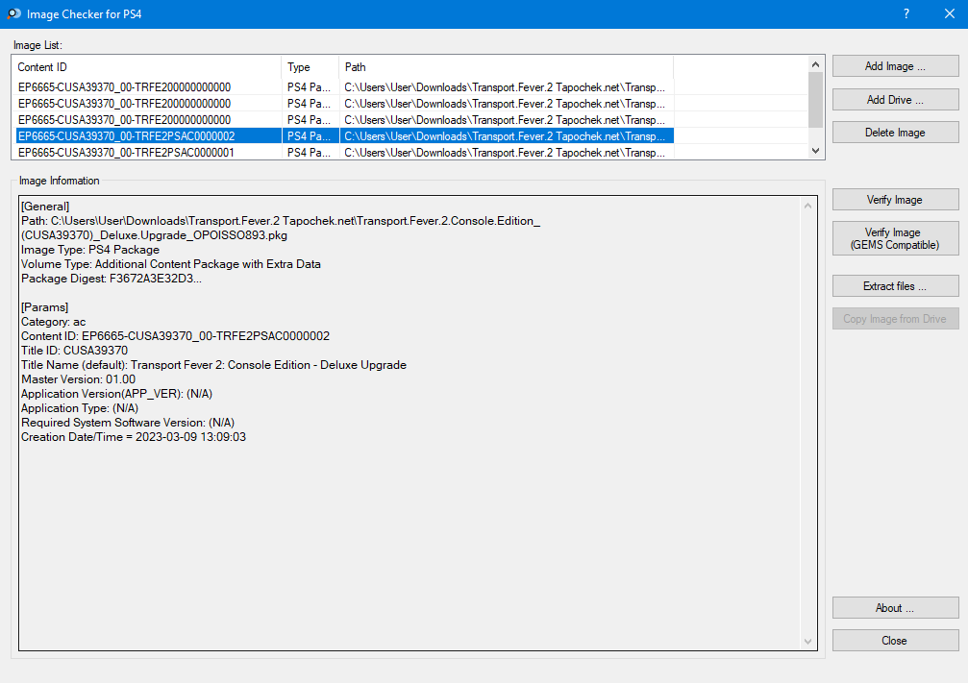Open the Add Drive dialog
Image resolution: width=968 pixels, height=683 pixels.
click(895, 99)
